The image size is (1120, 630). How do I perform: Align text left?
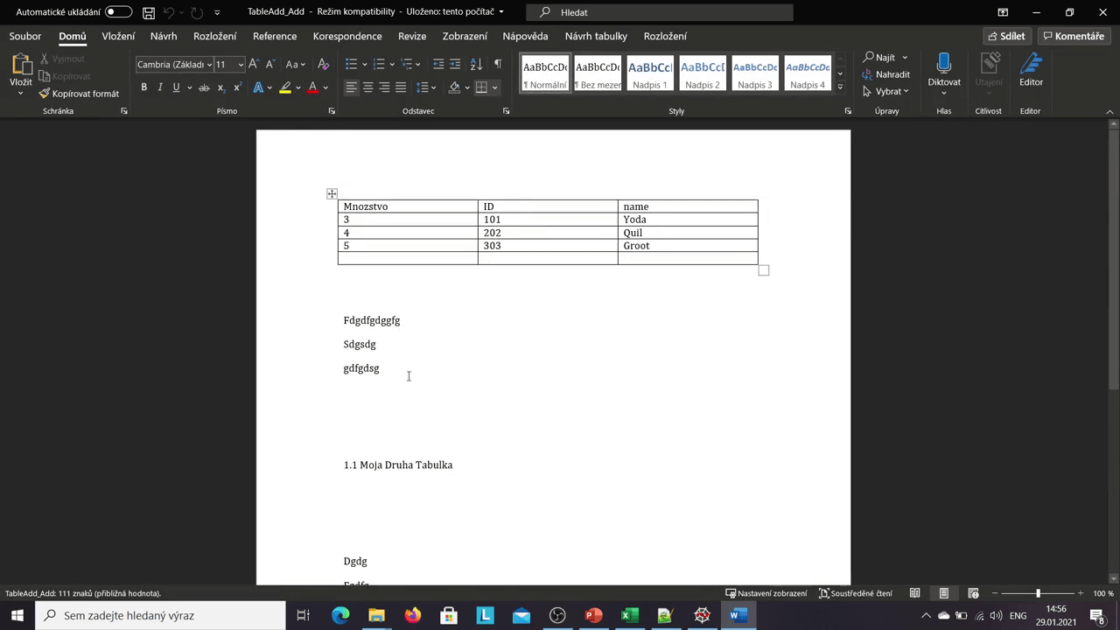(x=351, y=87)
